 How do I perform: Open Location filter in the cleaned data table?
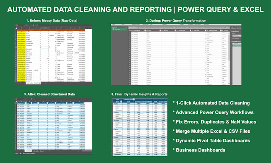pos(73,103)
